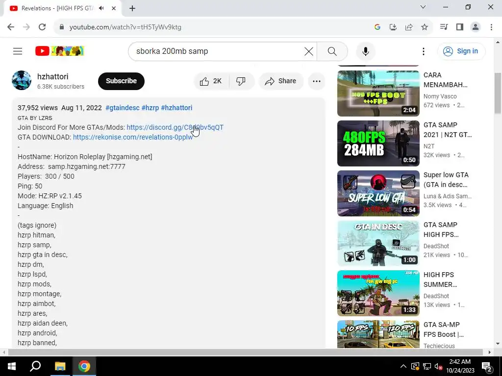The image size is (502, 376).
Task: Open Chrome profile avatar
Action: click(476, 27)
